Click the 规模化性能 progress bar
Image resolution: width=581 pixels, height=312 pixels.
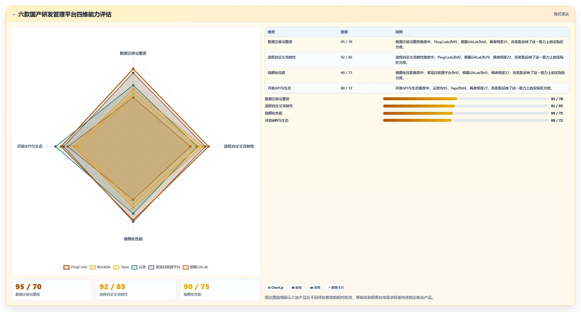coord(466,113)
